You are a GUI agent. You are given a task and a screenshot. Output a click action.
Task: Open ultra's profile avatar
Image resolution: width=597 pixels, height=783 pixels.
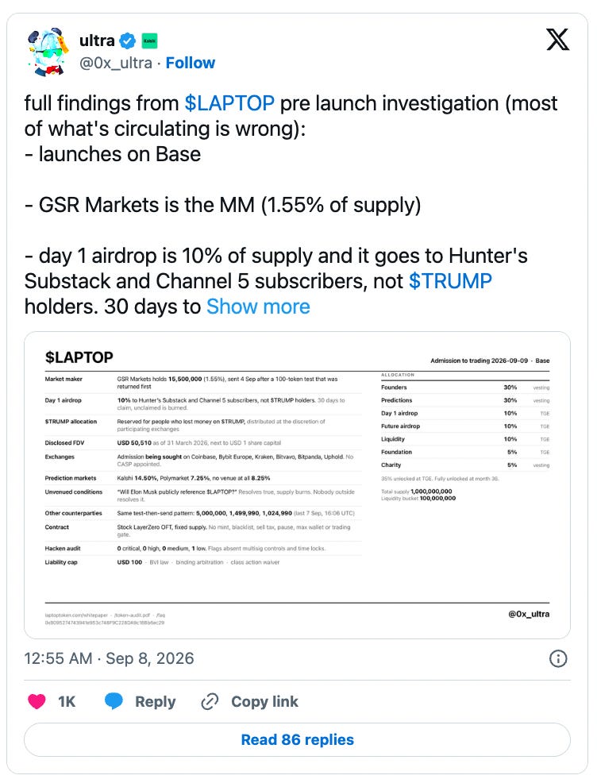[x=48, y=52]
